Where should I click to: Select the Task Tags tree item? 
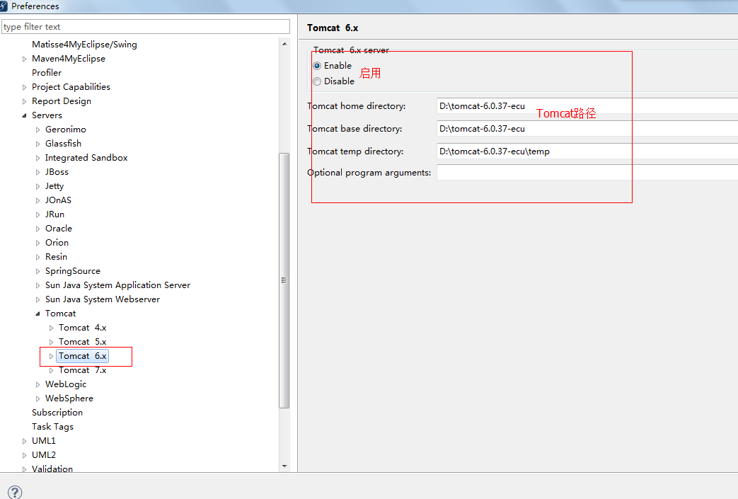pyautogui.click(x=52, y=427)
